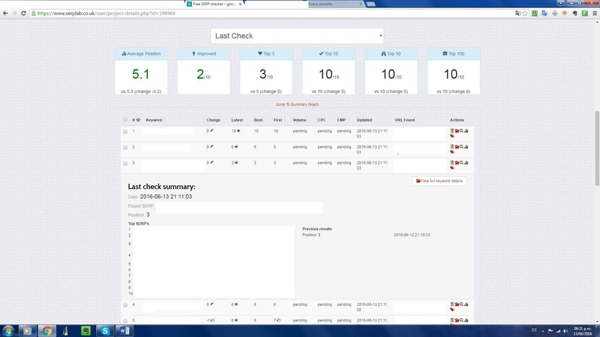Delete keyword row 2 using trash icon

point(452,147)
